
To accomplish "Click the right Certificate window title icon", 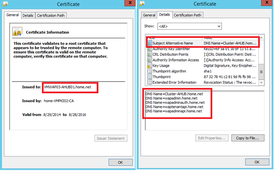I will (x=142, y=4).
